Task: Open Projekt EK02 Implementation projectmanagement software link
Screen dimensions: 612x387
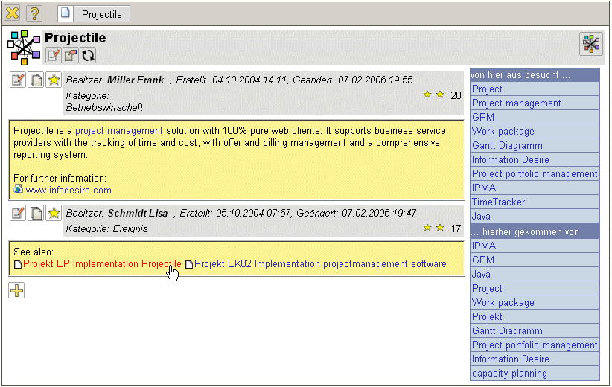Action: 320,263
